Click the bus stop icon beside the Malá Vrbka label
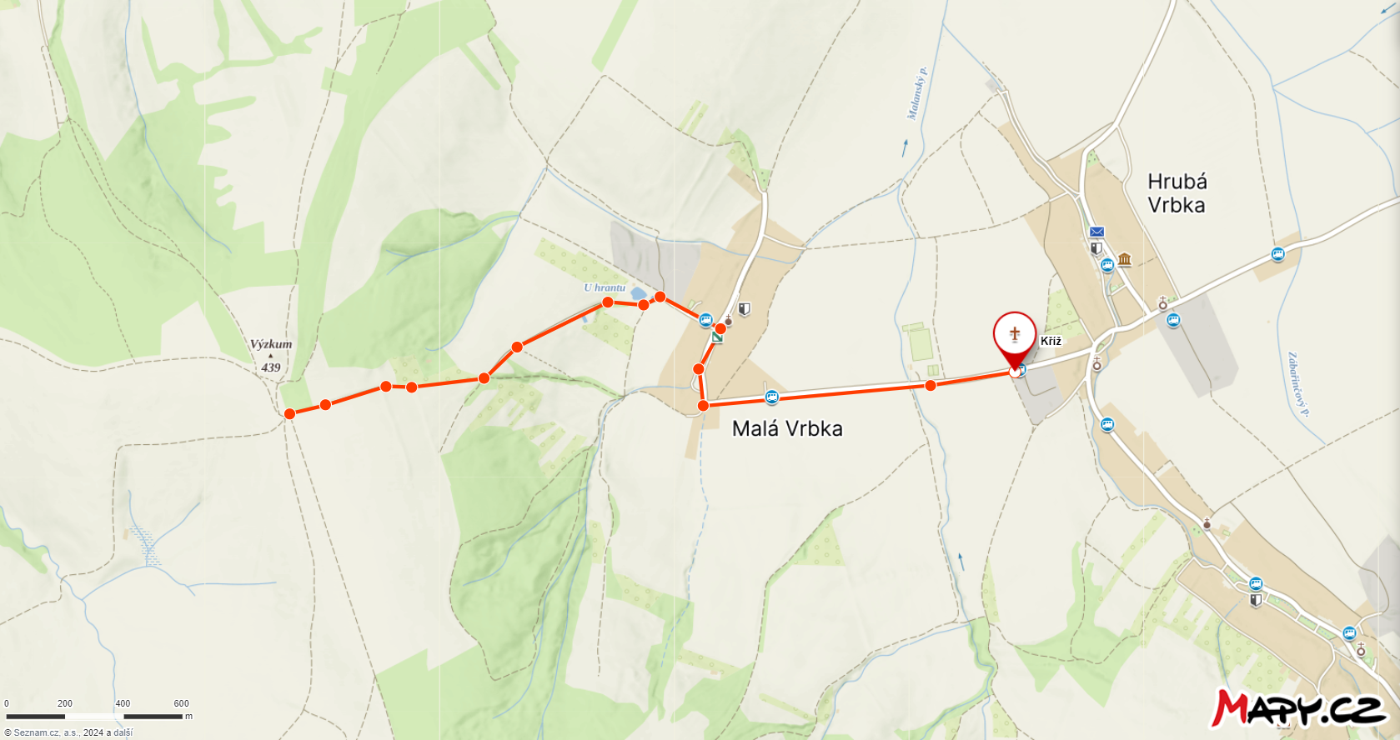Viewport: 1400px width, 740px height. [x=771, y=397]
